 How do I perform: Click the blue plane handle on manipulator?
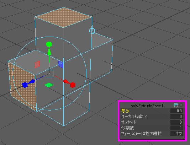(60, 64)
